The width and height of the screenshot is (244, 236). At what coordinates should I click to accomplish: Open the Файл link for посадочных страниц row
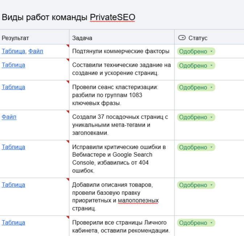tap(9, 117)
